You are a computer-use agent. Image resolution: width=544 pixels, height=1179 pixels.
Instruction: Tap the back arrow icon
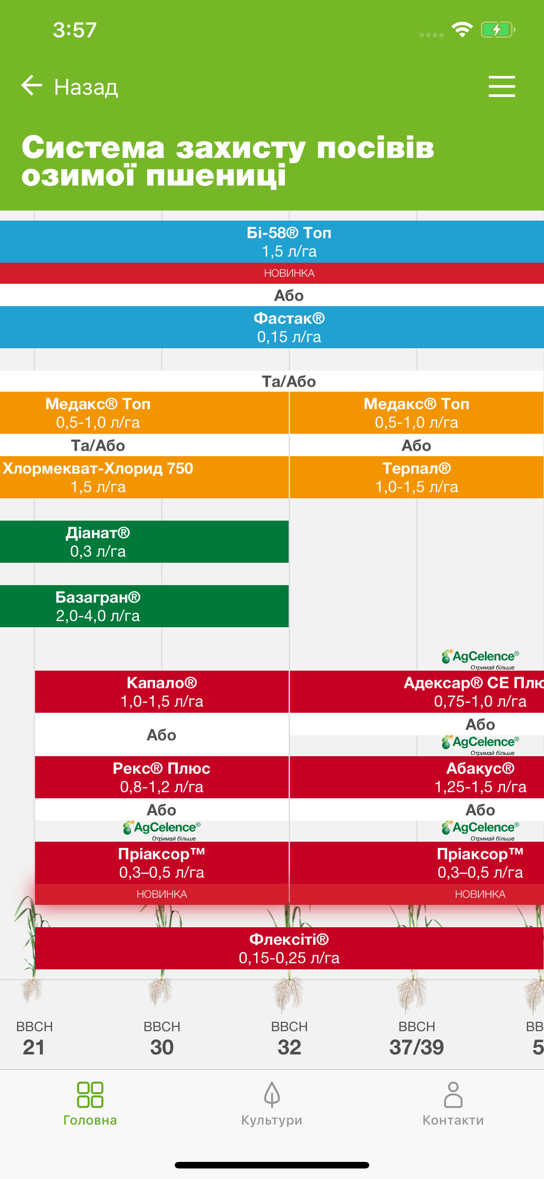pyautogui.click(x=32, y=86)
